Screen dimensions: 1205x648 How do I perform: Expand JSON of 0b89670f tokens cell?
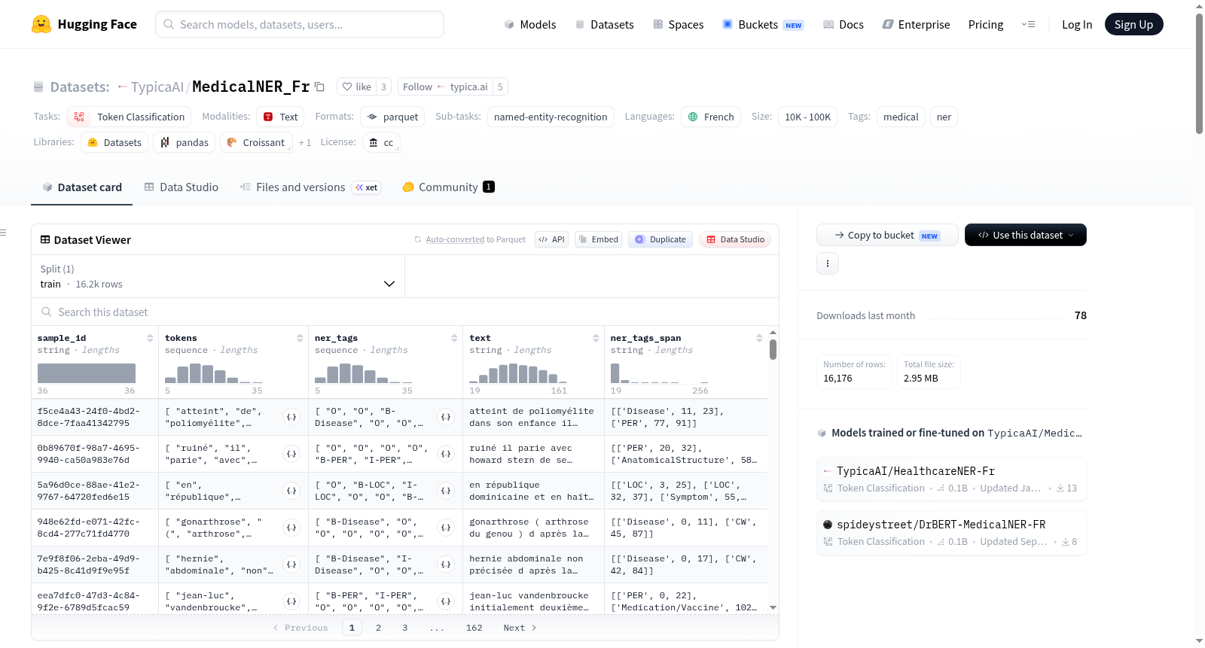[291, 454]
